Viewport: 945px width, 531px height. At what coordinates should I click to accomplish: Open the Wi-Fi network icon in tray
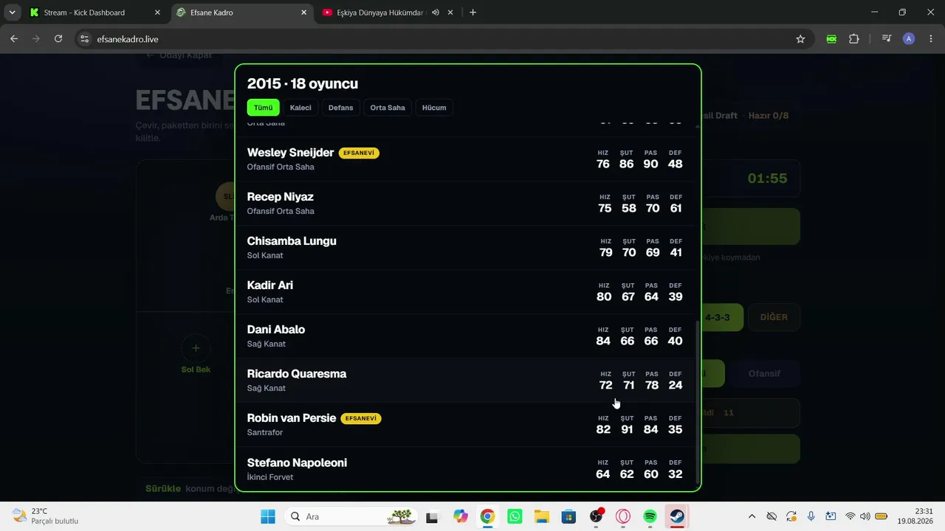click(x=850, y=516)
